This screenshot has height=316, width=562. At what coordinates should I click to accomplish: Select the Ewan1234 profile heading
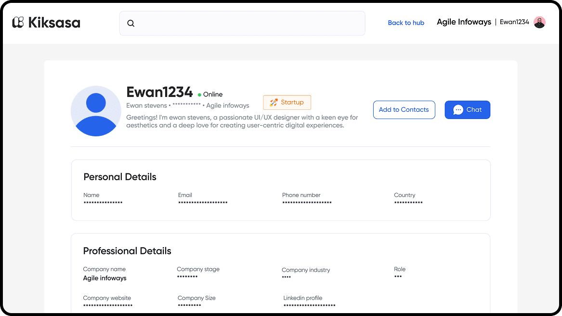(159, 92)
